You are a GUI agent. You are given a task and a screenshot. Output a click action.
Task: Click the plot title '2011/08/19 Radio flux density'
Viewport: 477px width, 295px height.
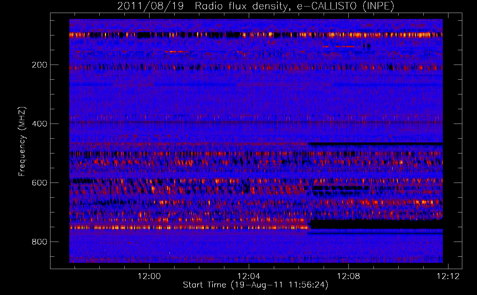pyautogui.click(x=256, y=6)
